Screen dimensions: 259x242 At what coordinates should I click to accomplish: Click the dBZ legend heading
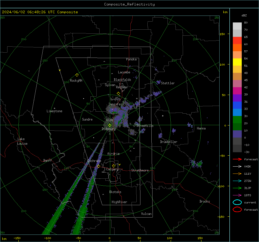point(244,15)
